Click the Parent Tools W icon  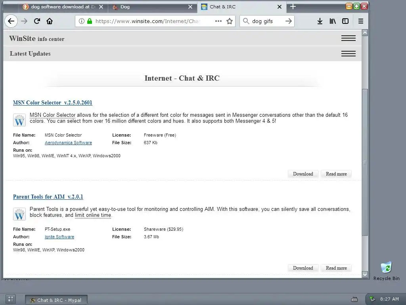tap(19, 214)
